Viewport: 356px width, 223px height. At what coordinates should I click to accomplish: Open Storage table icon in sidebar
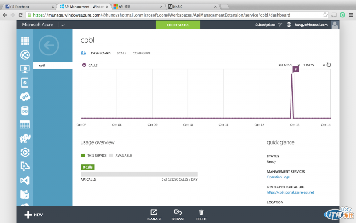(25, 125)
